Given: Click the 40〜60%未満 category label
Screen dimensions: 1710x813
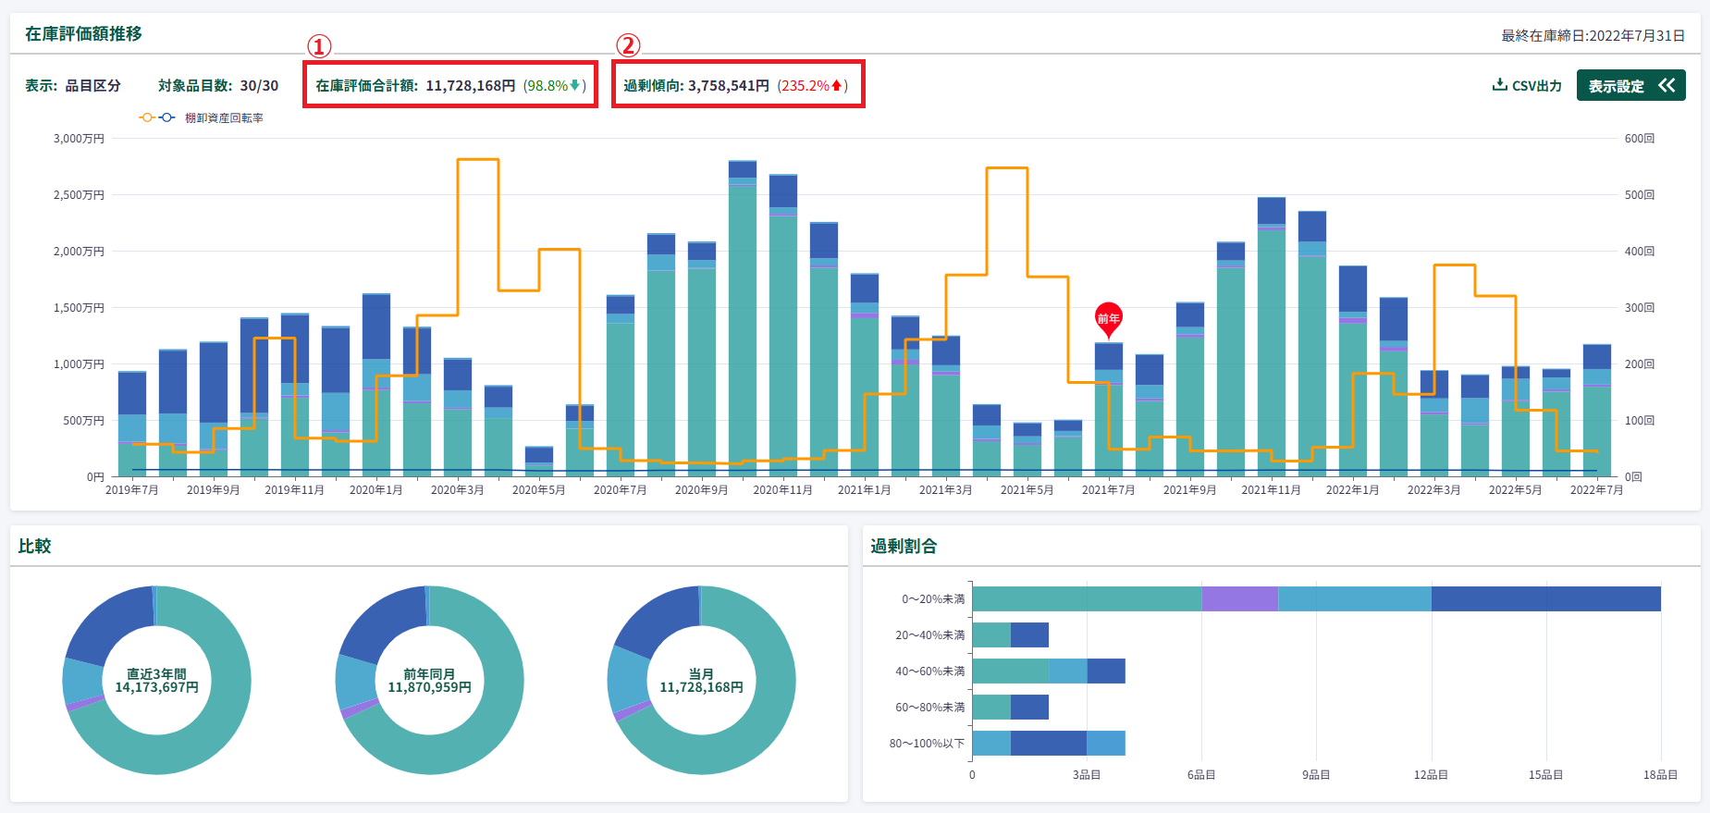Looking at the screenshot, I should click(929, 671).
